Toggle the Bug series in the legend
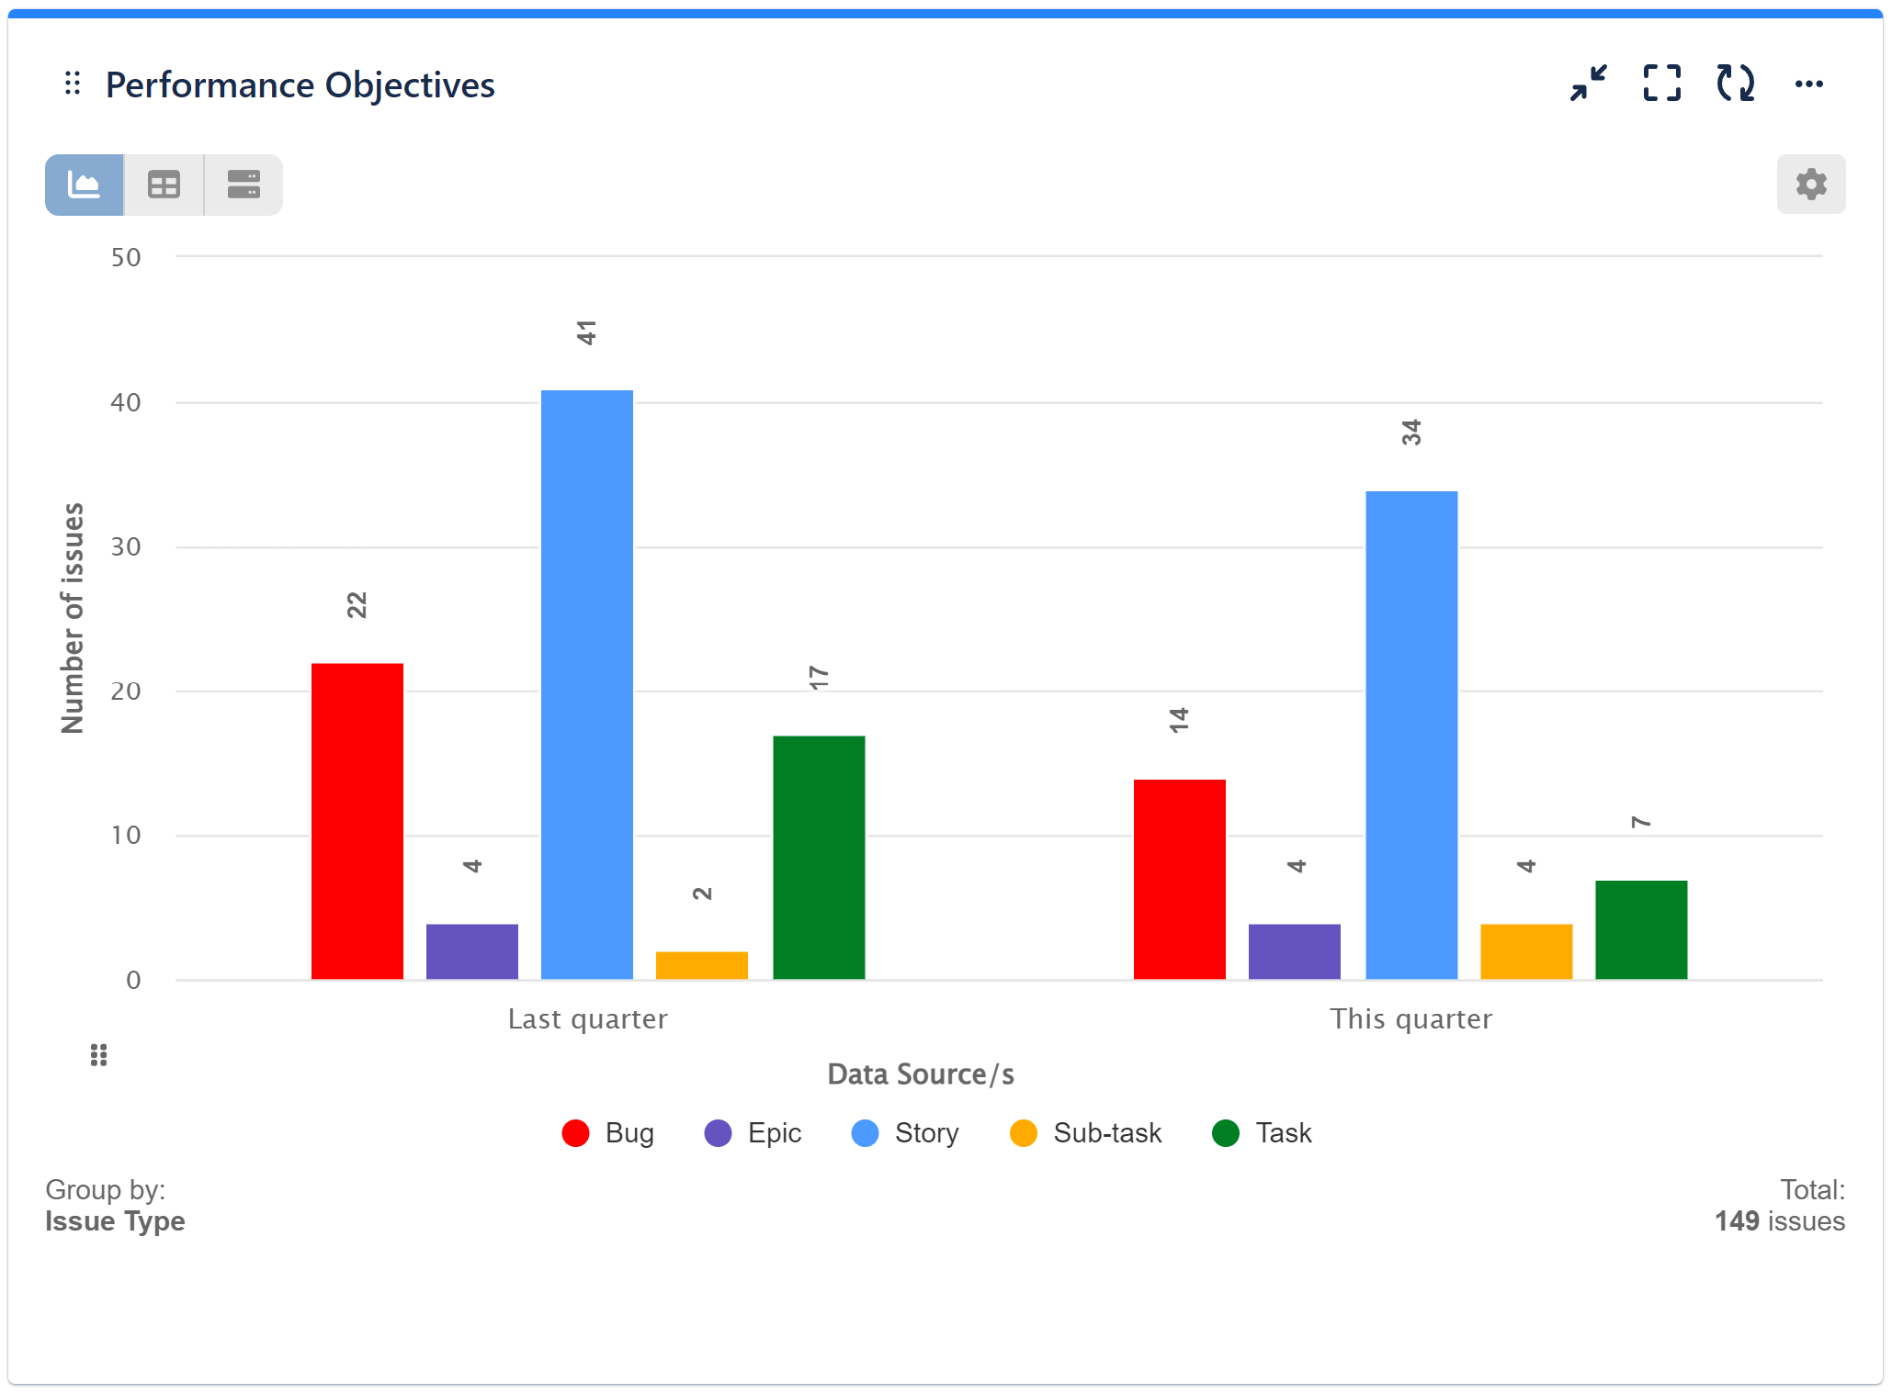1892x1394 pixels. 608,1133
